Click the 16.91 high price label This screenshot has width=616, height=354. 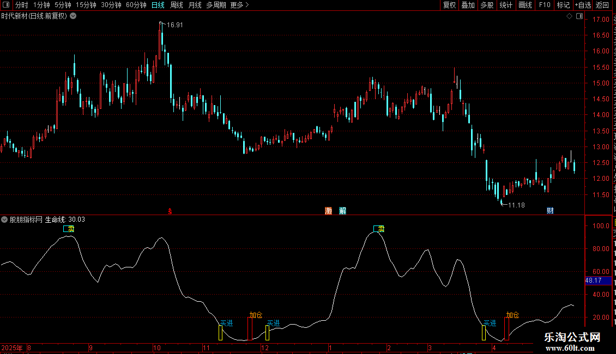coord(175,25)
